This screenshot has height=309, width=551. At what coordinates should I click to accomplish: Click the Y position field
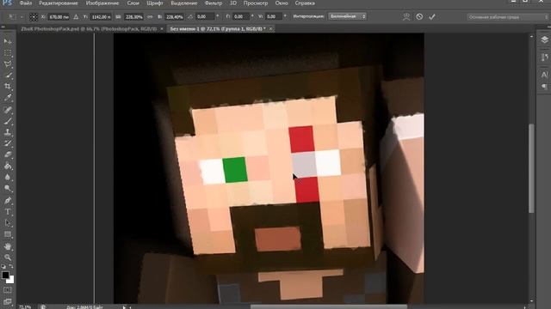pyautogui.click(x=101, y=17)
